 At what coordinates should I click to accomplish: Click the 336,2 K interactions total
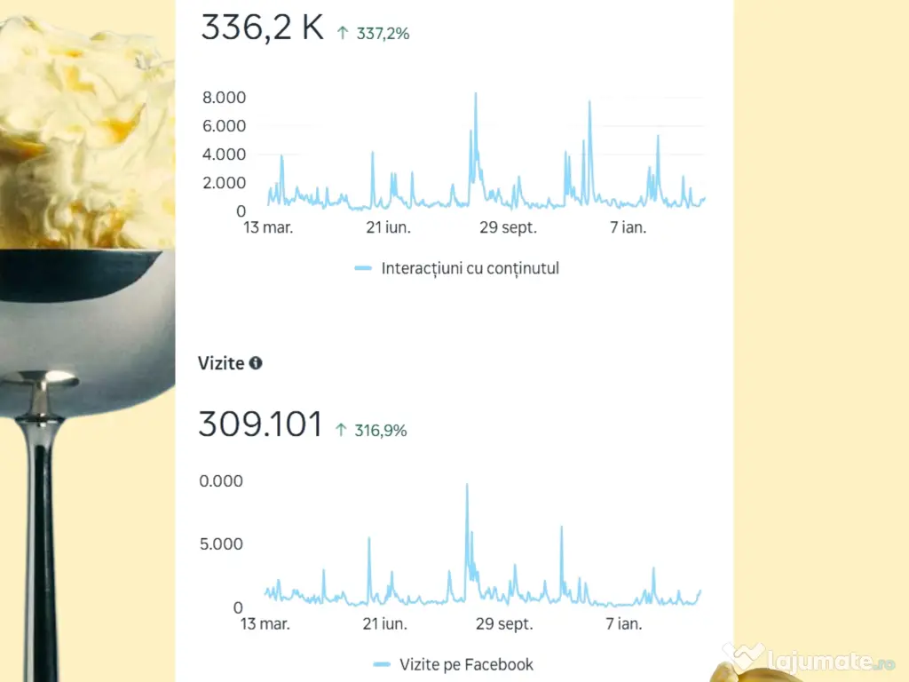(262, 28)
